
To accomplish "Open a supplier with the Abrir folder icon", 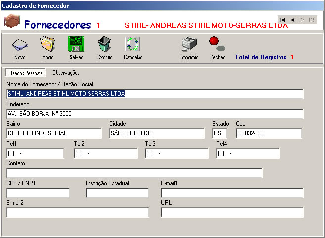I will pyautogui.click(x=47, y=43).
